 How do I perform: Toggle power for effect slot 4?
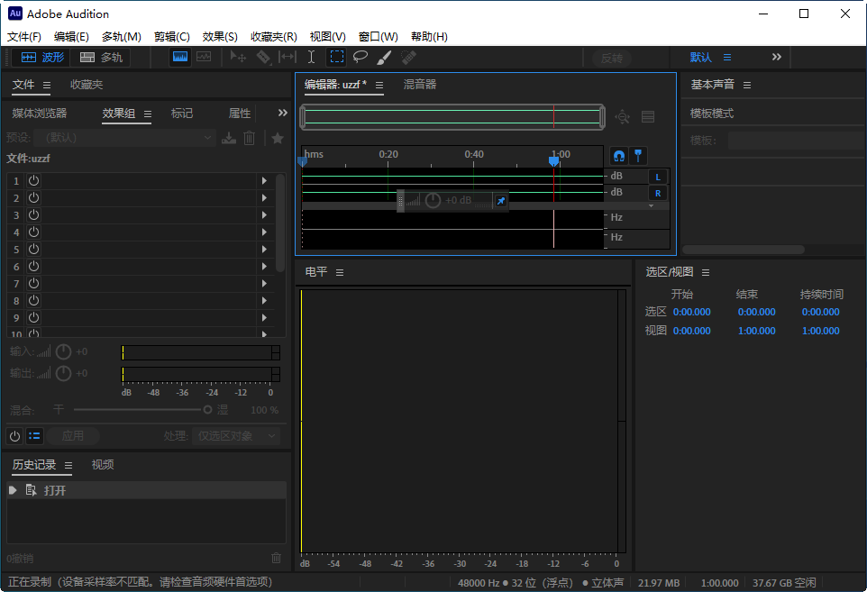[x=33, y=232]
